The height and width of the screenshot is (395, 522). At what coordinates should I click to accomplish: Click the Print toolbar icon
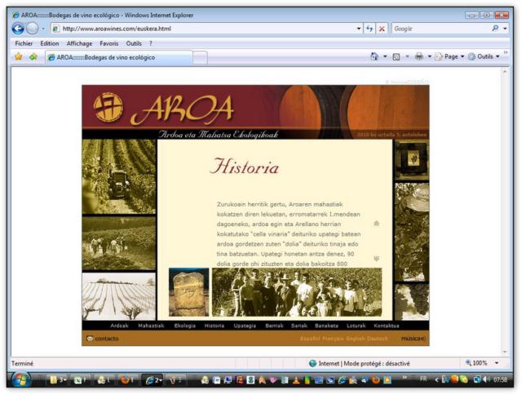pos(419,56)
